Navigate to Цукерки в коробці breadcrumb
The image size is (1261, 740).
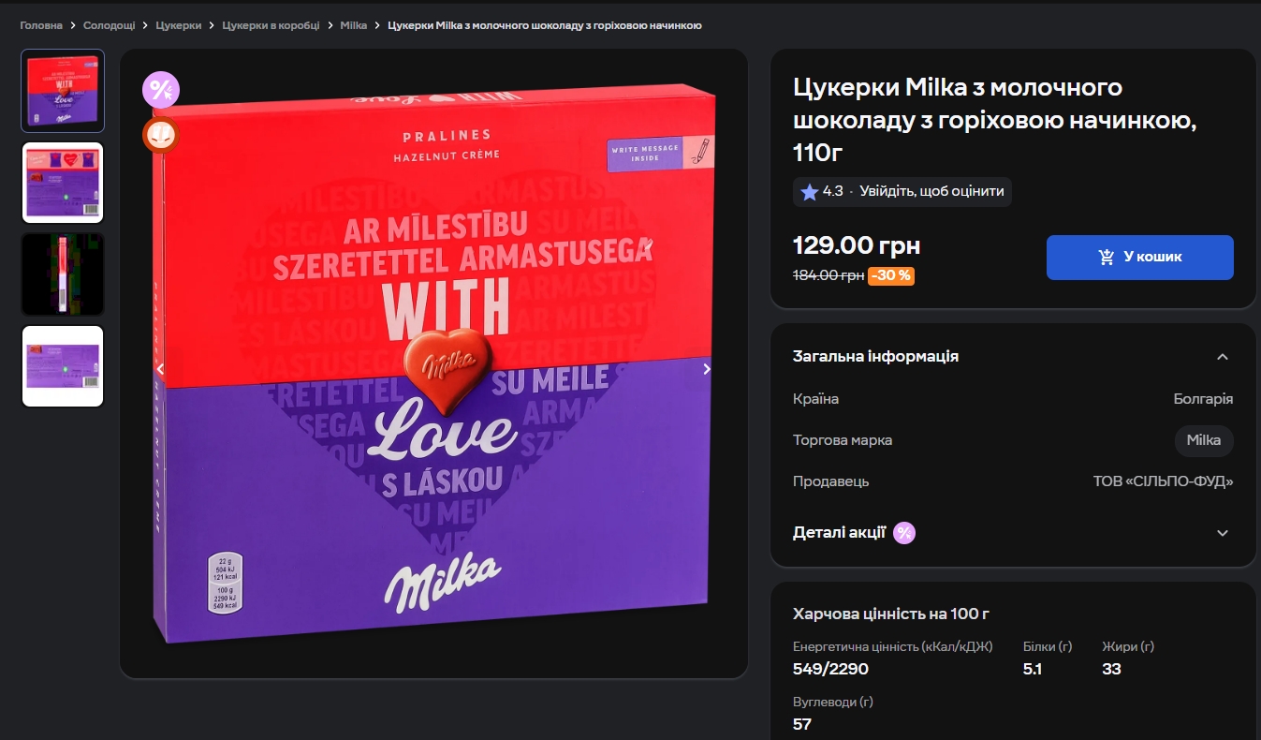(271, 25)
